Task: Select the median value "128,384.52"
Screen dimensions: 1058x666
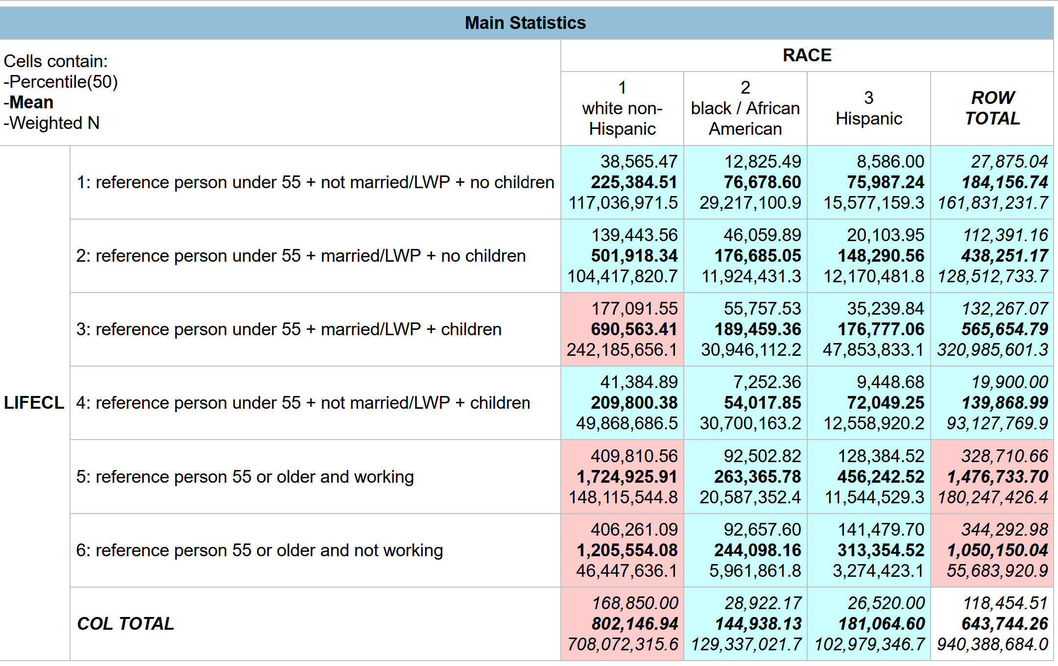Action: 881,456
